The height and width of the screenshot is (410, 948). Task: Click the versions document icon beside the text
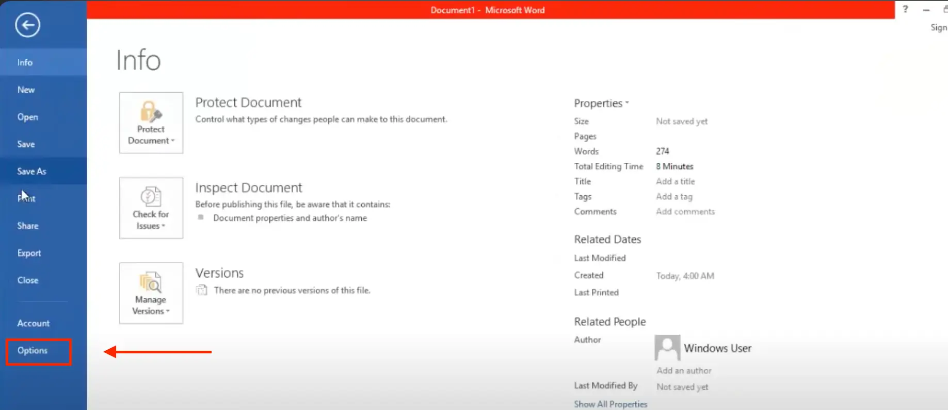click(201, 290)
